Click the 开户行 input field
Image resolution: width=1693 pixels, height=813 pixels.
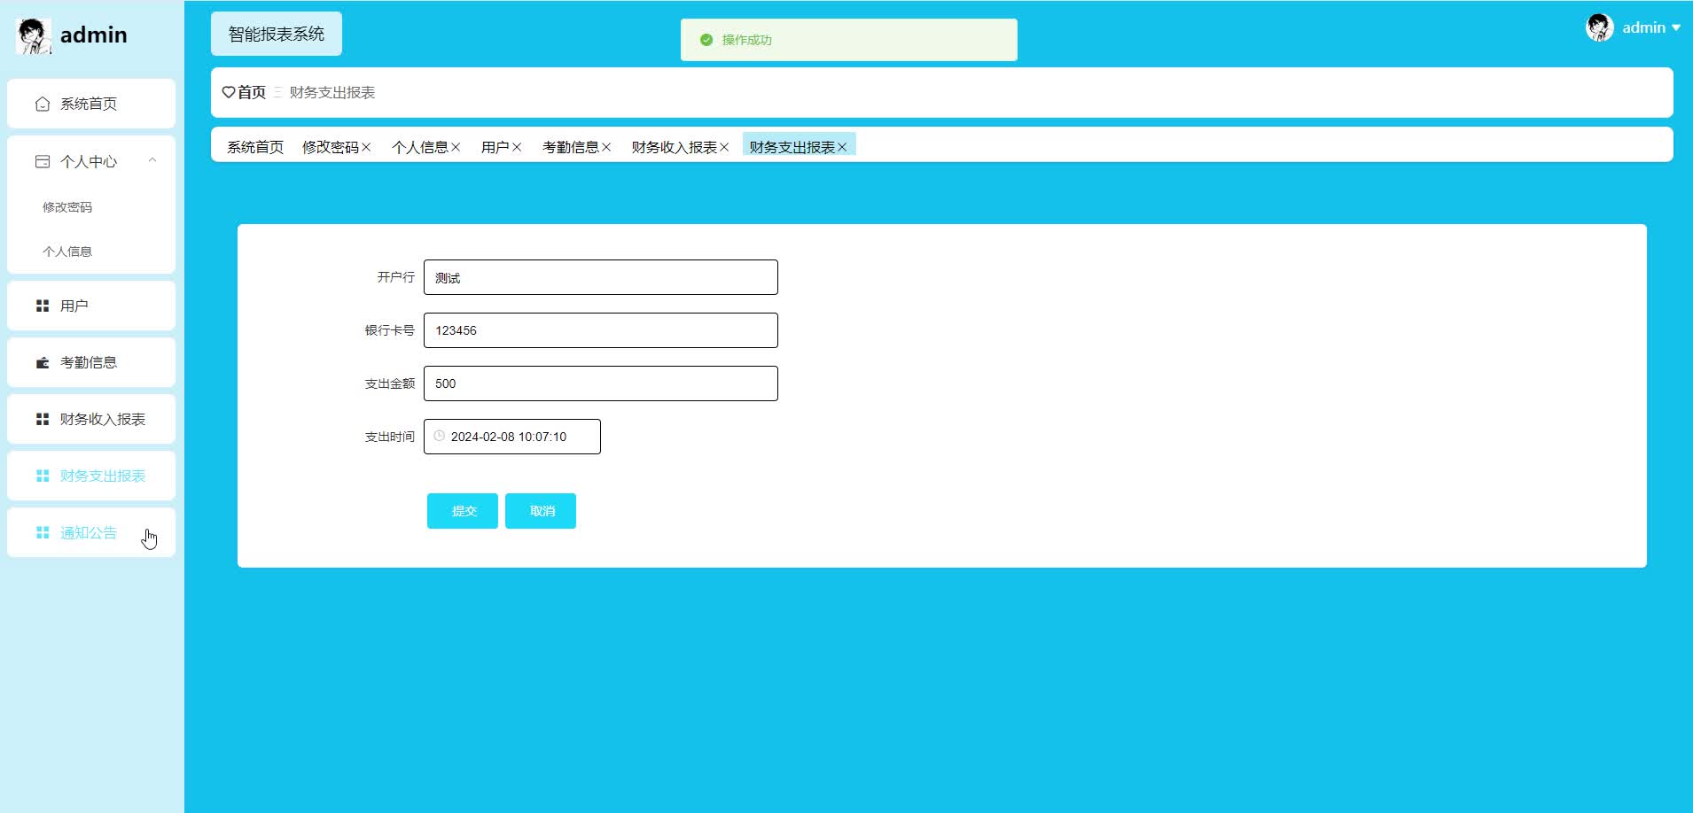601,277
